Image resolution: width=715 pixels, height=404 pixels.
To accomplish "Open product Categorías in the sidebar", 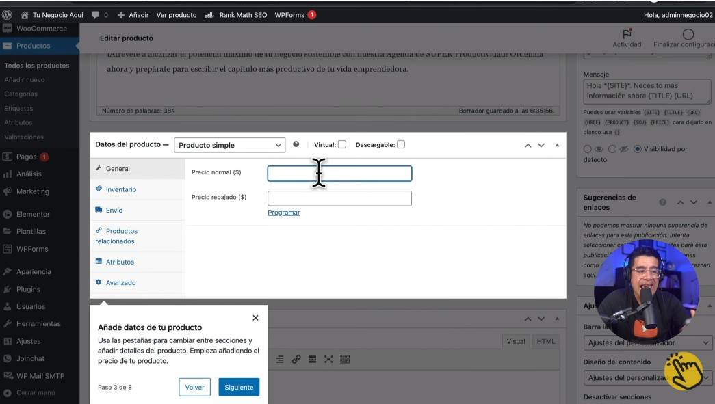I will [x=21, y=94].
